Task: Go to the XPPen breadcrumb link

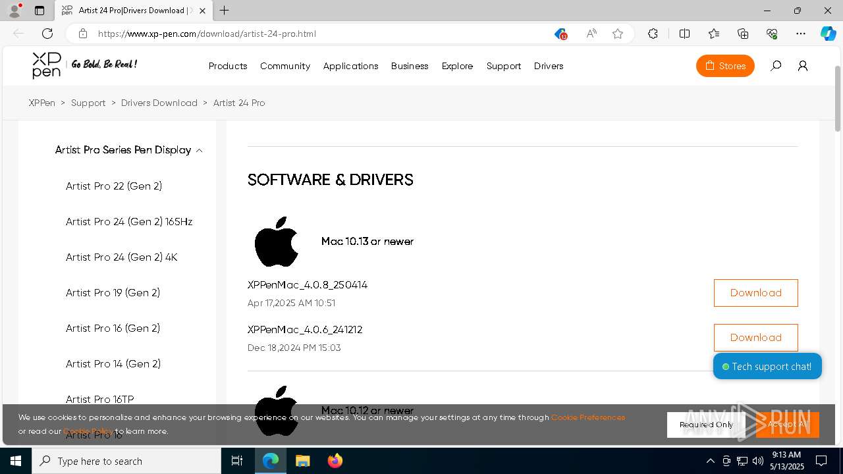Action: (42, 103)
